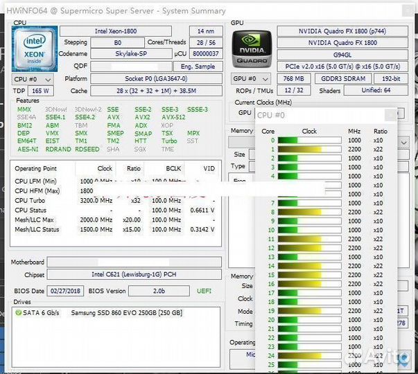Click the 192-bit bus width field
The image size is (418, 374).
[x=391, y=78]
